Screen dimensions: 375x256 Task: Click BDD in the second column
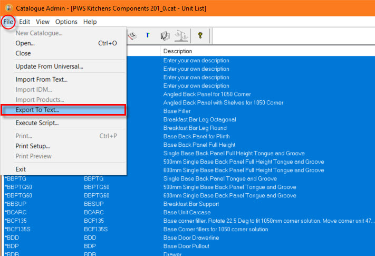(x=90, y=238)
